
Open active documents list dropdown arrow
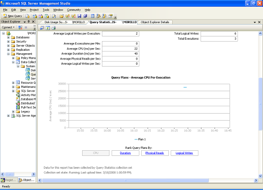pos(255,22)
